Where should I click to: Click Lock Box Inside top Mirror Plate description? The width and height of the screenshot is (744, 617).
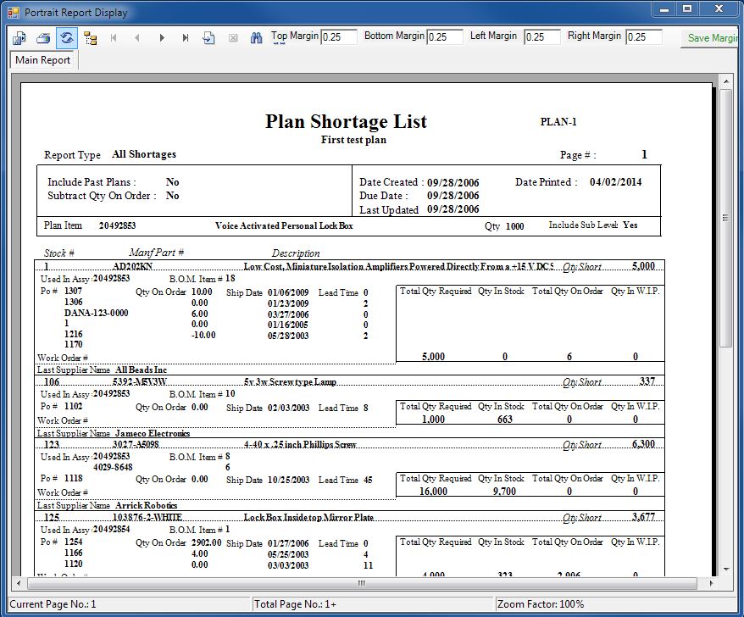point(308,517)
